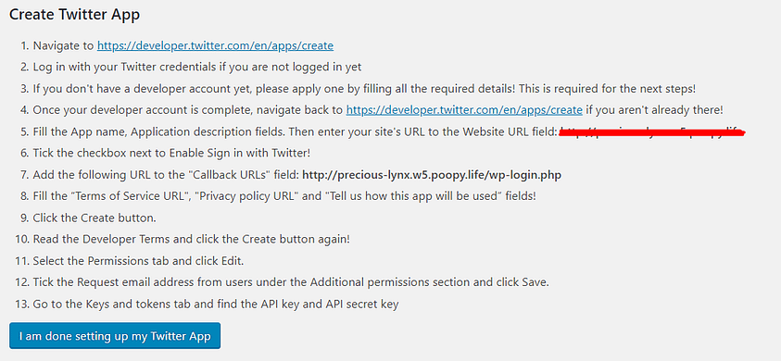Click the "Click the Create button" step

(x=94, y=218)
